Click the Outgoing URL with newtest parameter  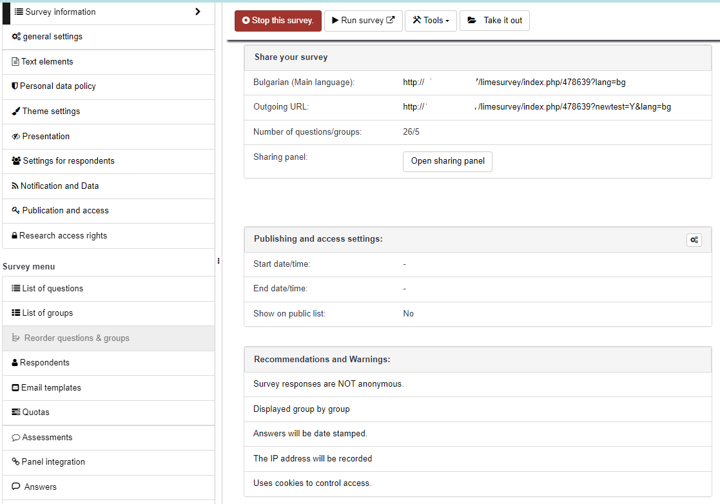537,107
